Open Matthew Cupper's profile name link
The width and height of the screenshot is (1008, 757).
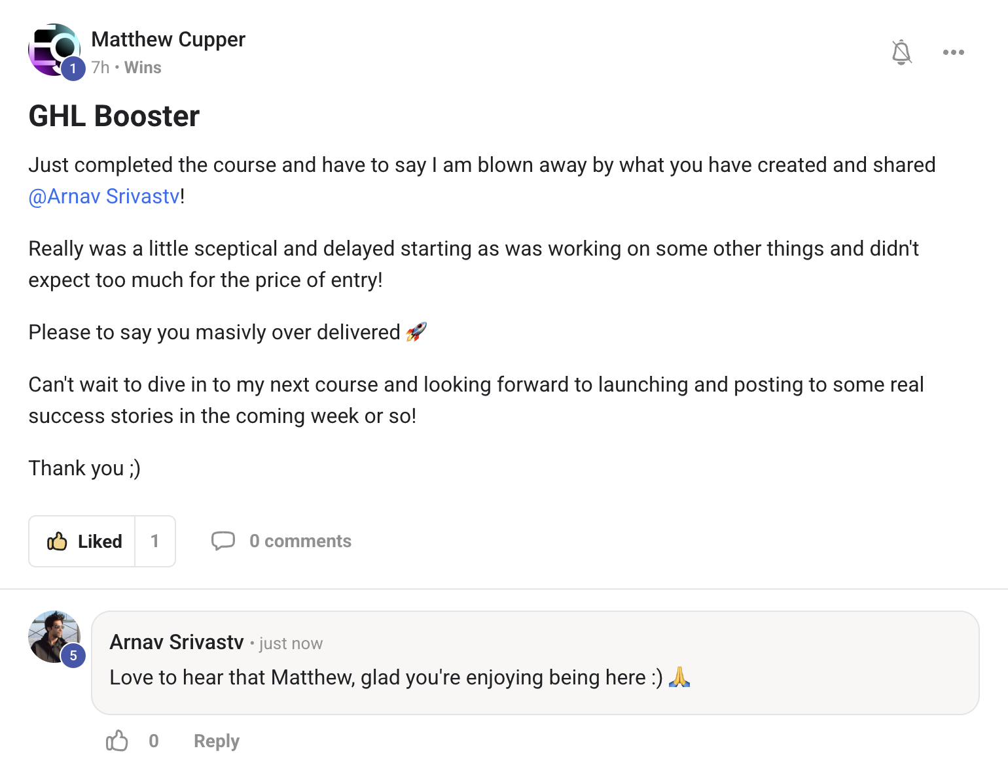168,39
